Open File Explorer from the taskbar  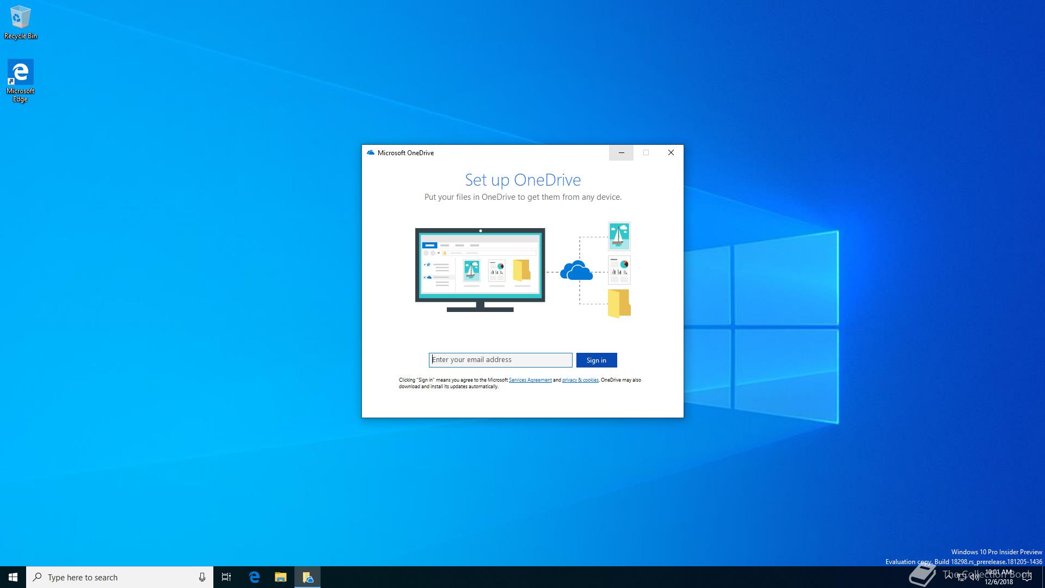[x=280, y=577]
